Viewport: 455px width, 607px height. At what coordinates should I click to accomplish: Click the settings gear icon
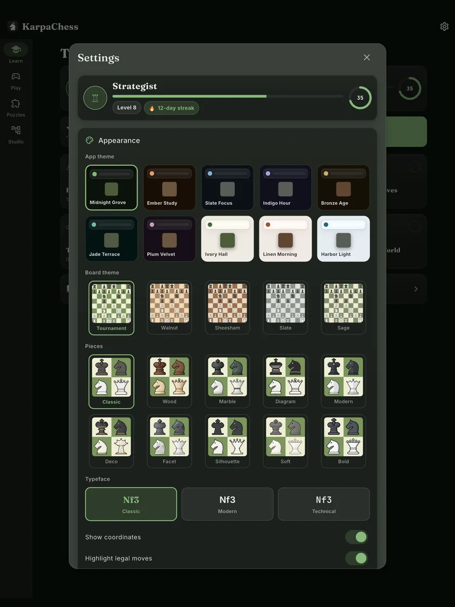click(x=444, y=27)
